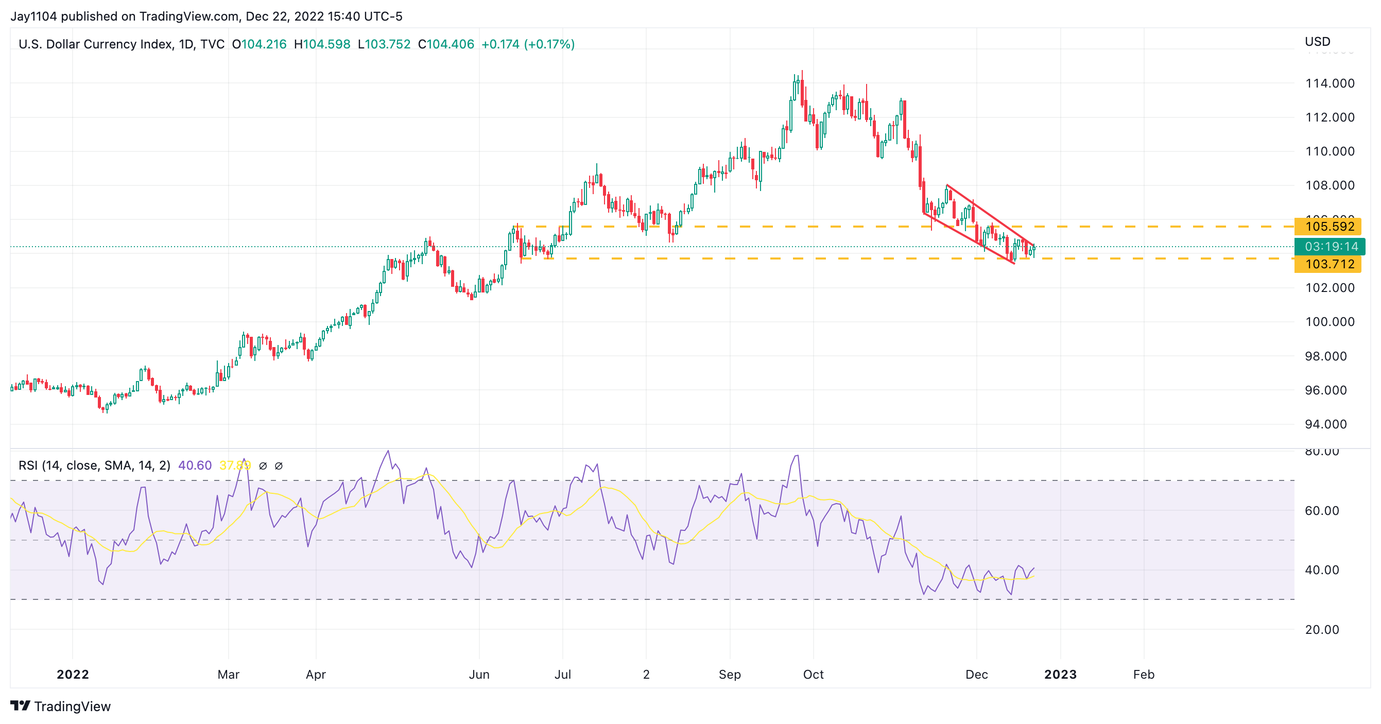Click the 98.000 price axis label
The width and height of the screenshot is (1381, 724).
point(1326,356)
